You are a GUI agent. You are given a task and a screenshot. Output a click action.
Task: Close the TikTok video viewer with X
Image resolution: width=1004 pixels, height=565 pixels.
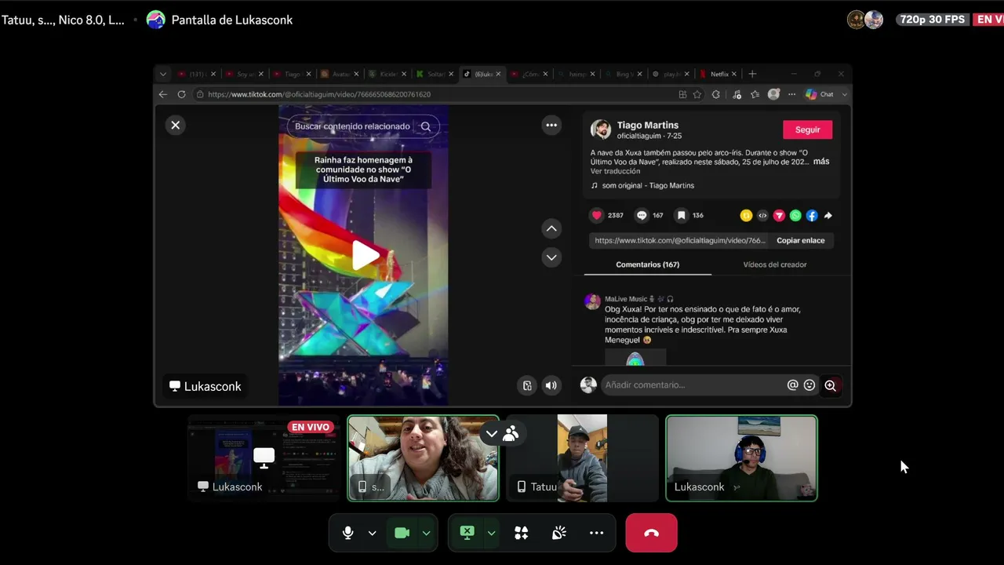pos(176,125)
